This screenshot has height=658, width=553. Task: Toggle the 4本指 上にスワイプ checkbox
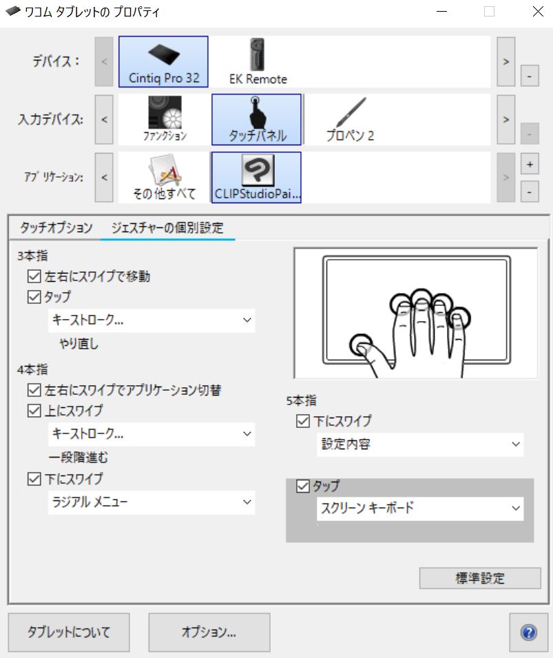point(34,411)
